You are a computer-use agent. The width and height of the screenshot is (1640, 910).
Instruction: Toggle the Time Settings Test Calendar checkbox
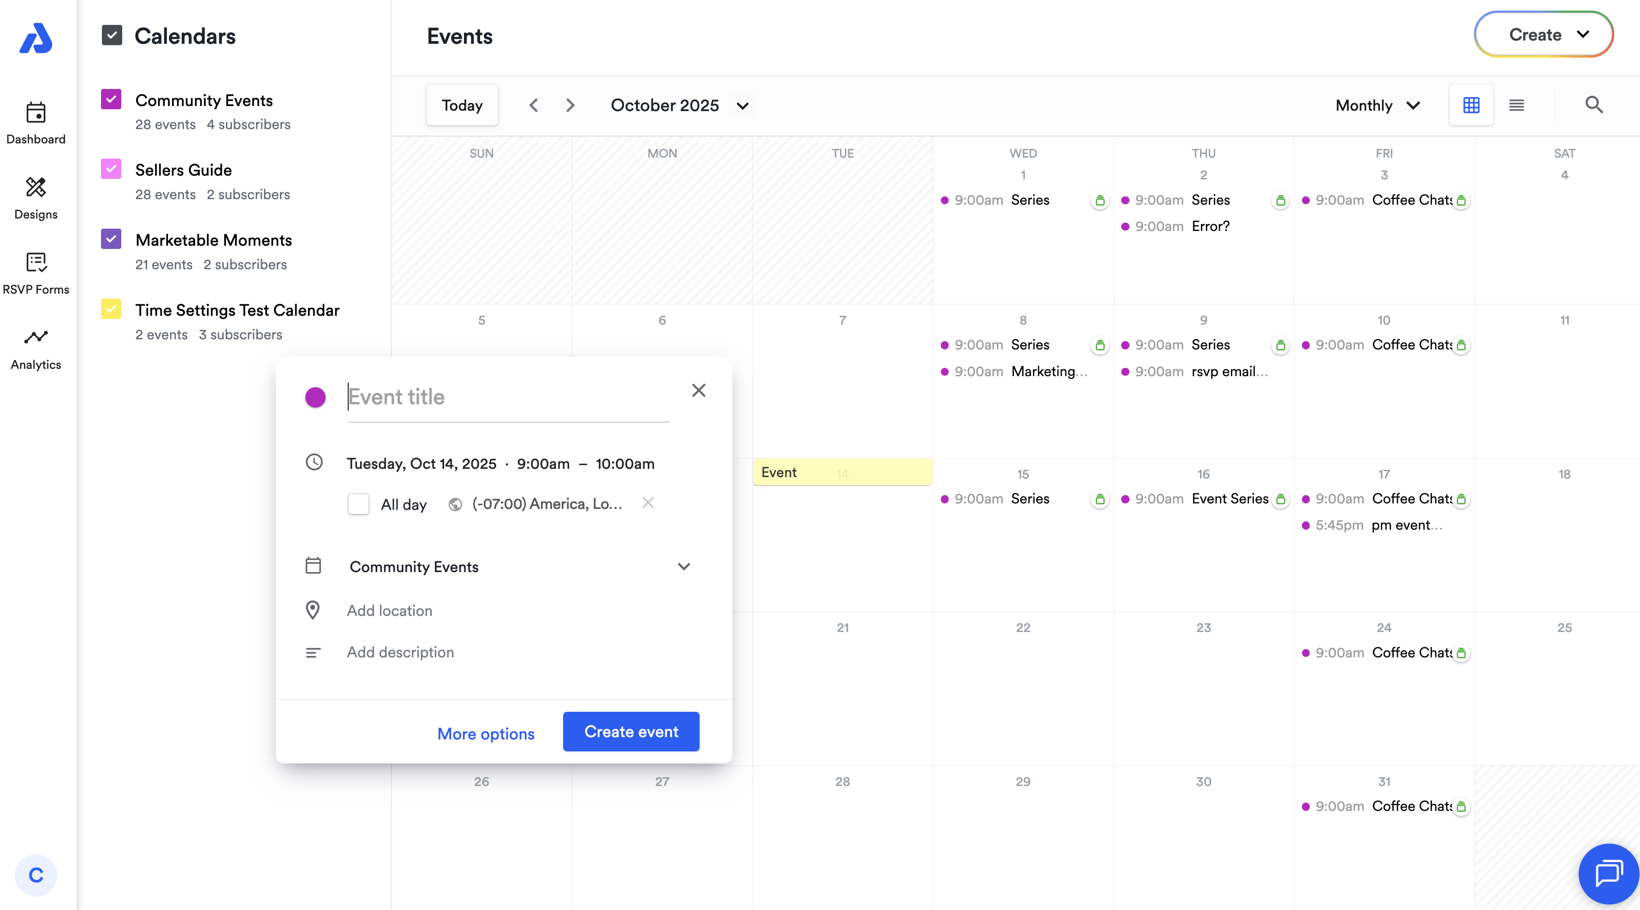tap(112, 309)
